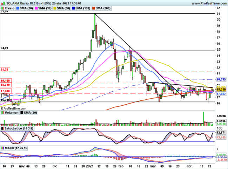Click the Estocástico indicator icon
The height and width of the screenshot is (169, 228).
point(2,128)
